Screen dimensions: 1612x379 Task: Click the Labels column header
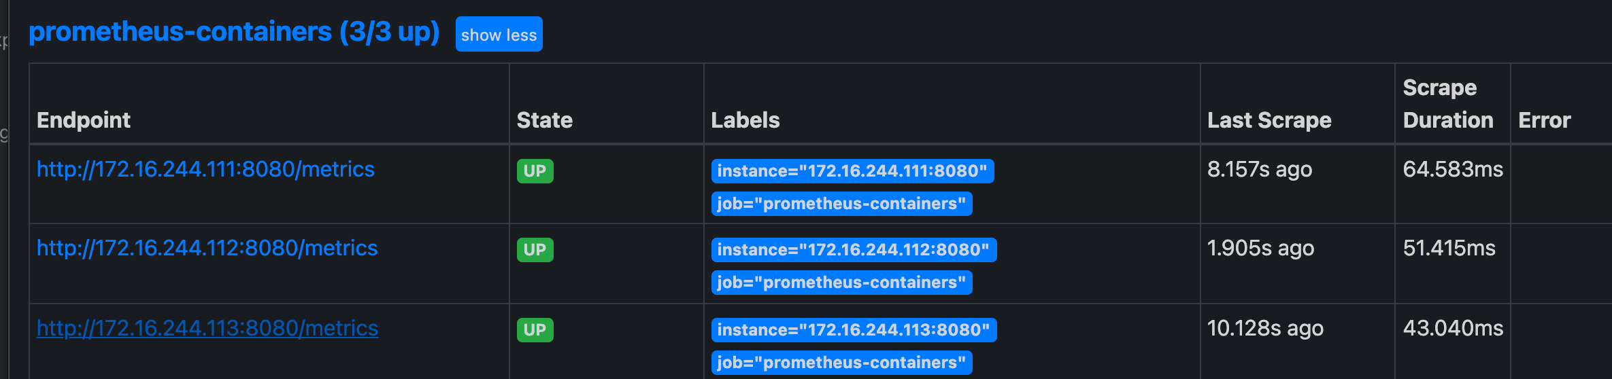pyautogui.click(x=745, y=120)
